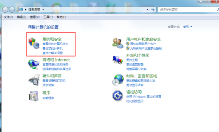Viewport: 219px width, 132px height.
Task: Open the 调整屏幕分辨率 link
Action: coord(136,69)
